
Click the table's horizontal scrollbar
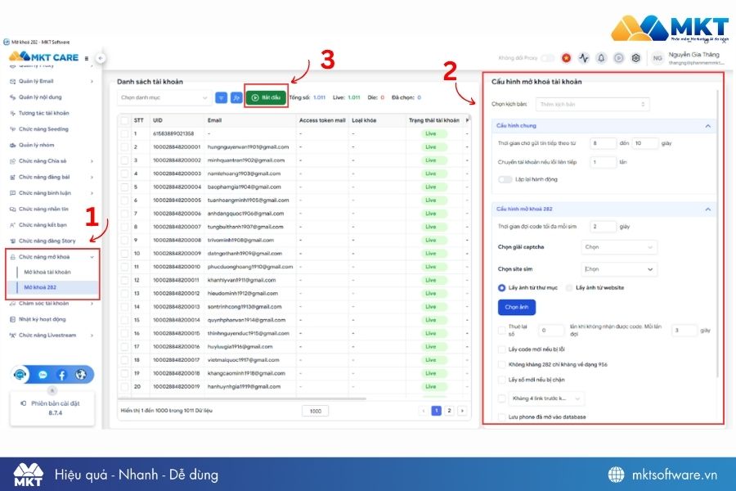click(x=242, y=399)
